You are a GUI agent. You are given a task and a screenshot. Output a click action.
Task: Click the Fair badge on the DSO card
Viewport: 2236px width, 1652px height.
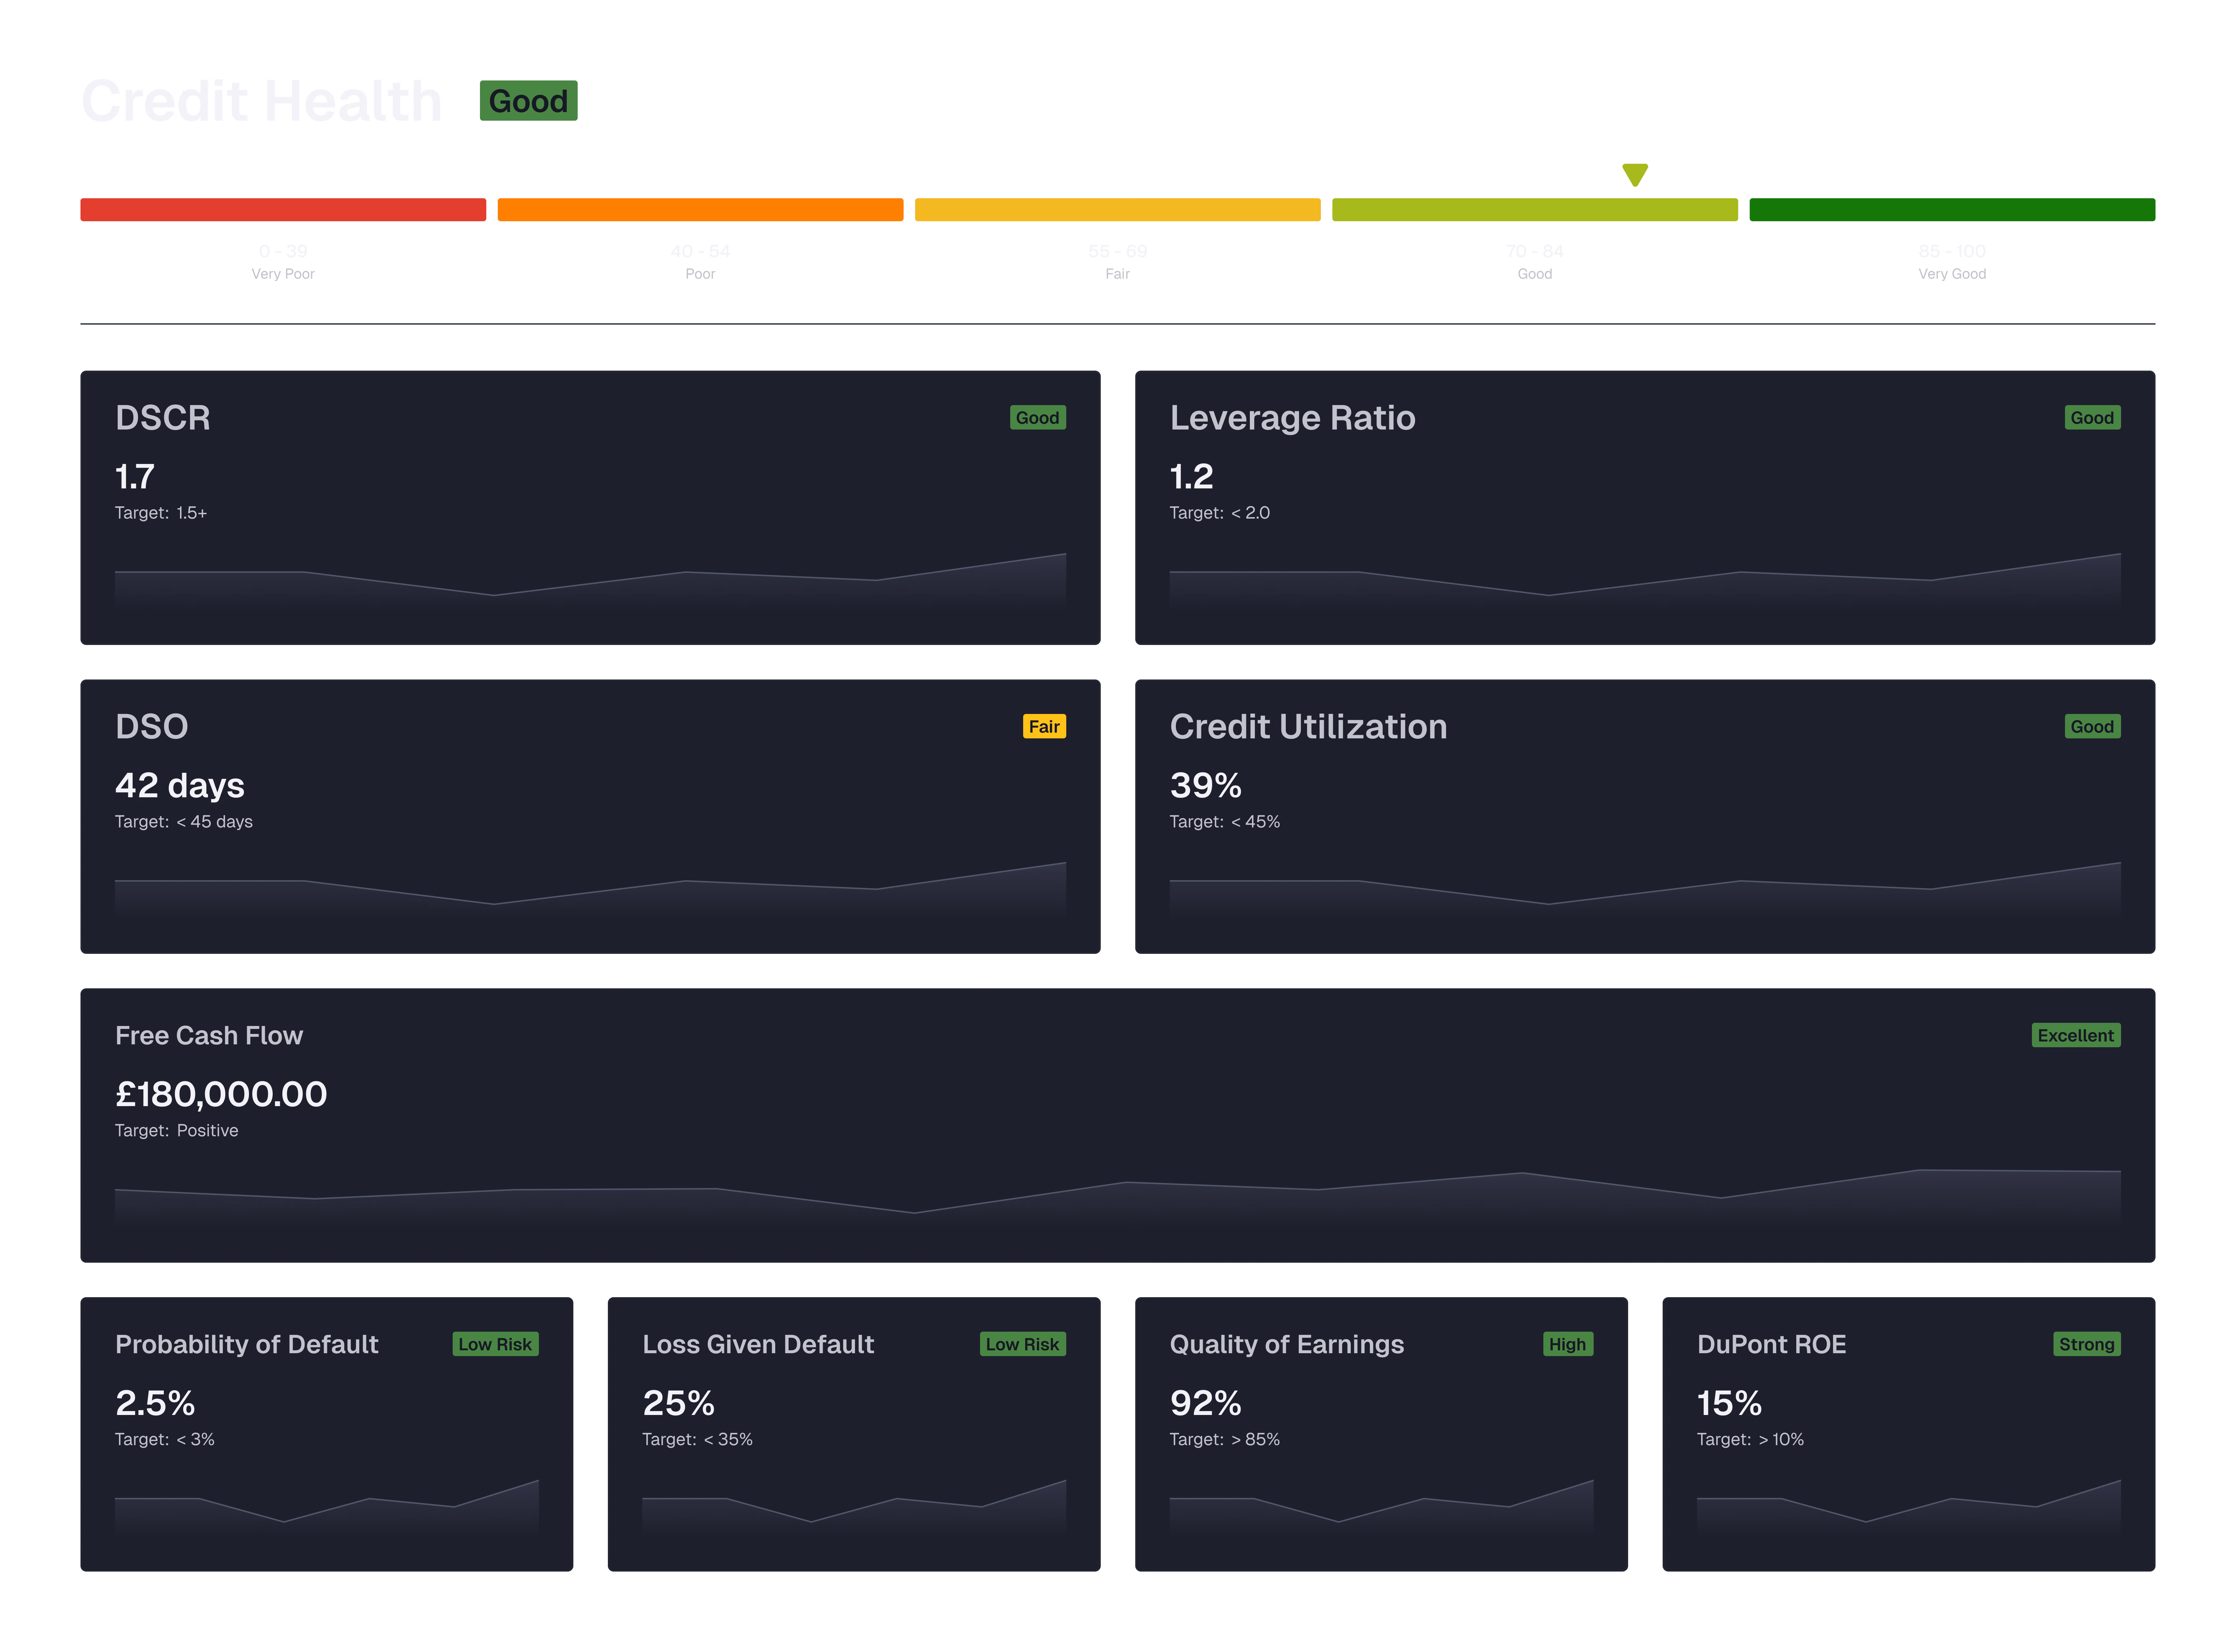click(1044, 727)
